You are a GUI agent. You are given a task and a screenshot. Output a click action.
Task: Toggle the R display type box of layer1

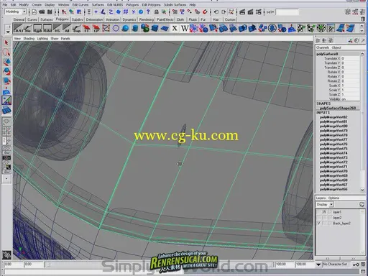point(325,212)
